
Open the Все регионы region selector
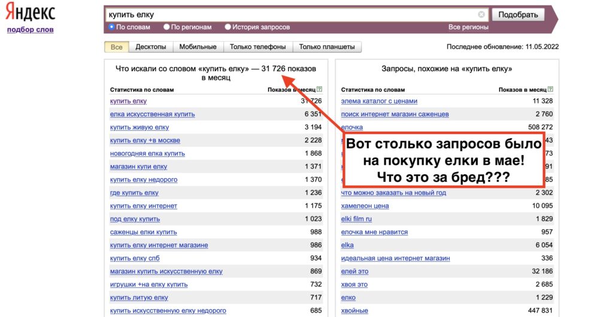click(x=468, y=28)
